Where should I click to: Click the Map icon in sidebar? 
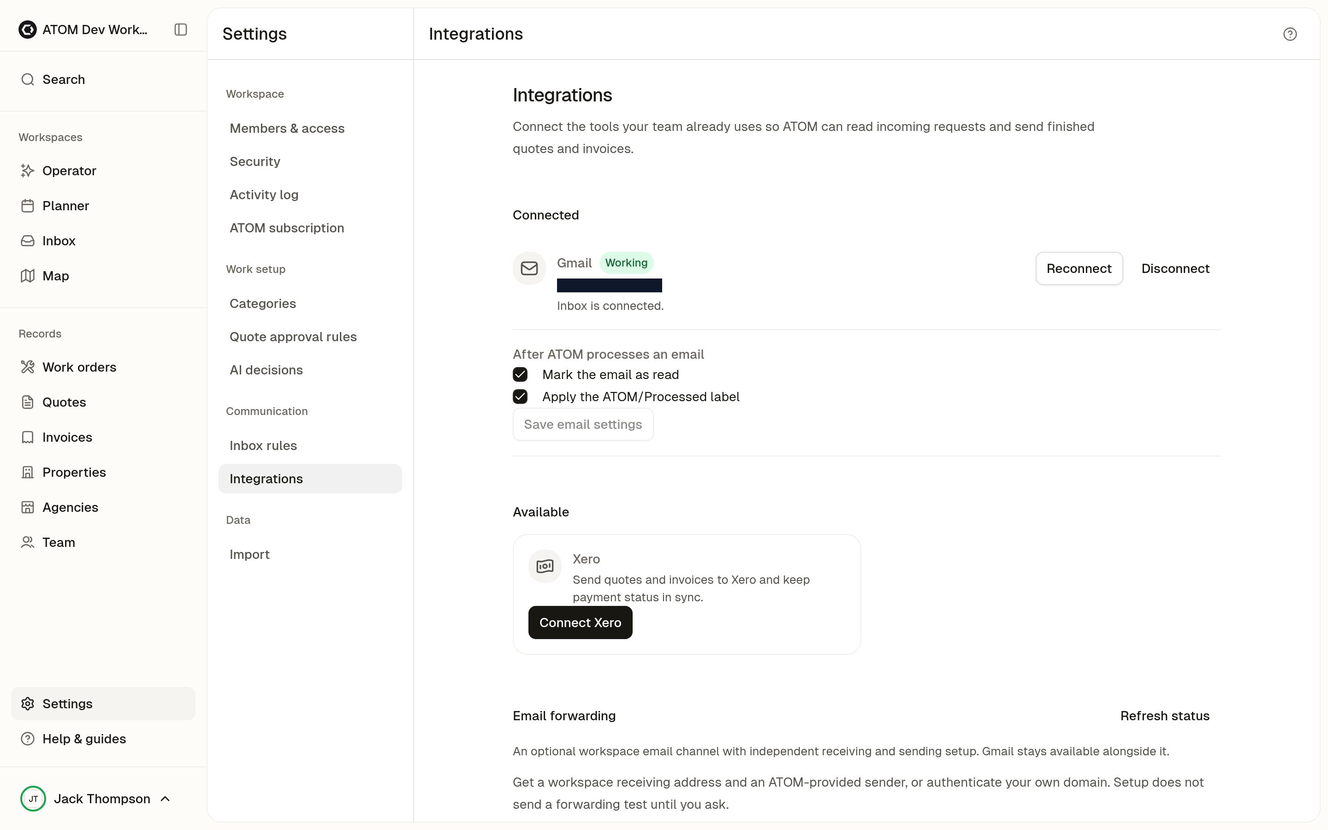click(x=28, y=276)
